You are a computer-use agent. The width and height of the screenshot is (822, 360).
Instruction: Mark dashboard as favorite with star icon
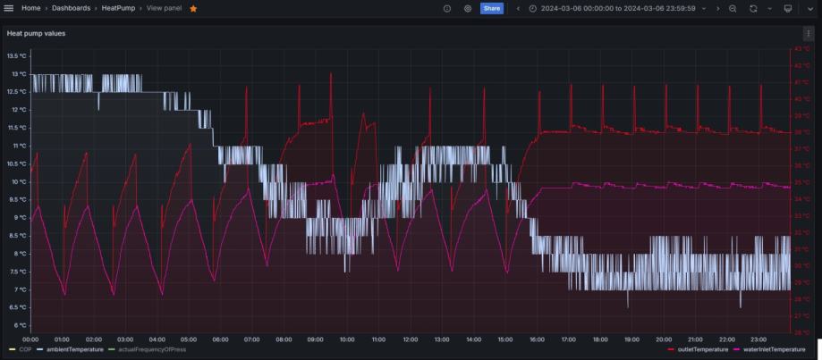[193, 8]
